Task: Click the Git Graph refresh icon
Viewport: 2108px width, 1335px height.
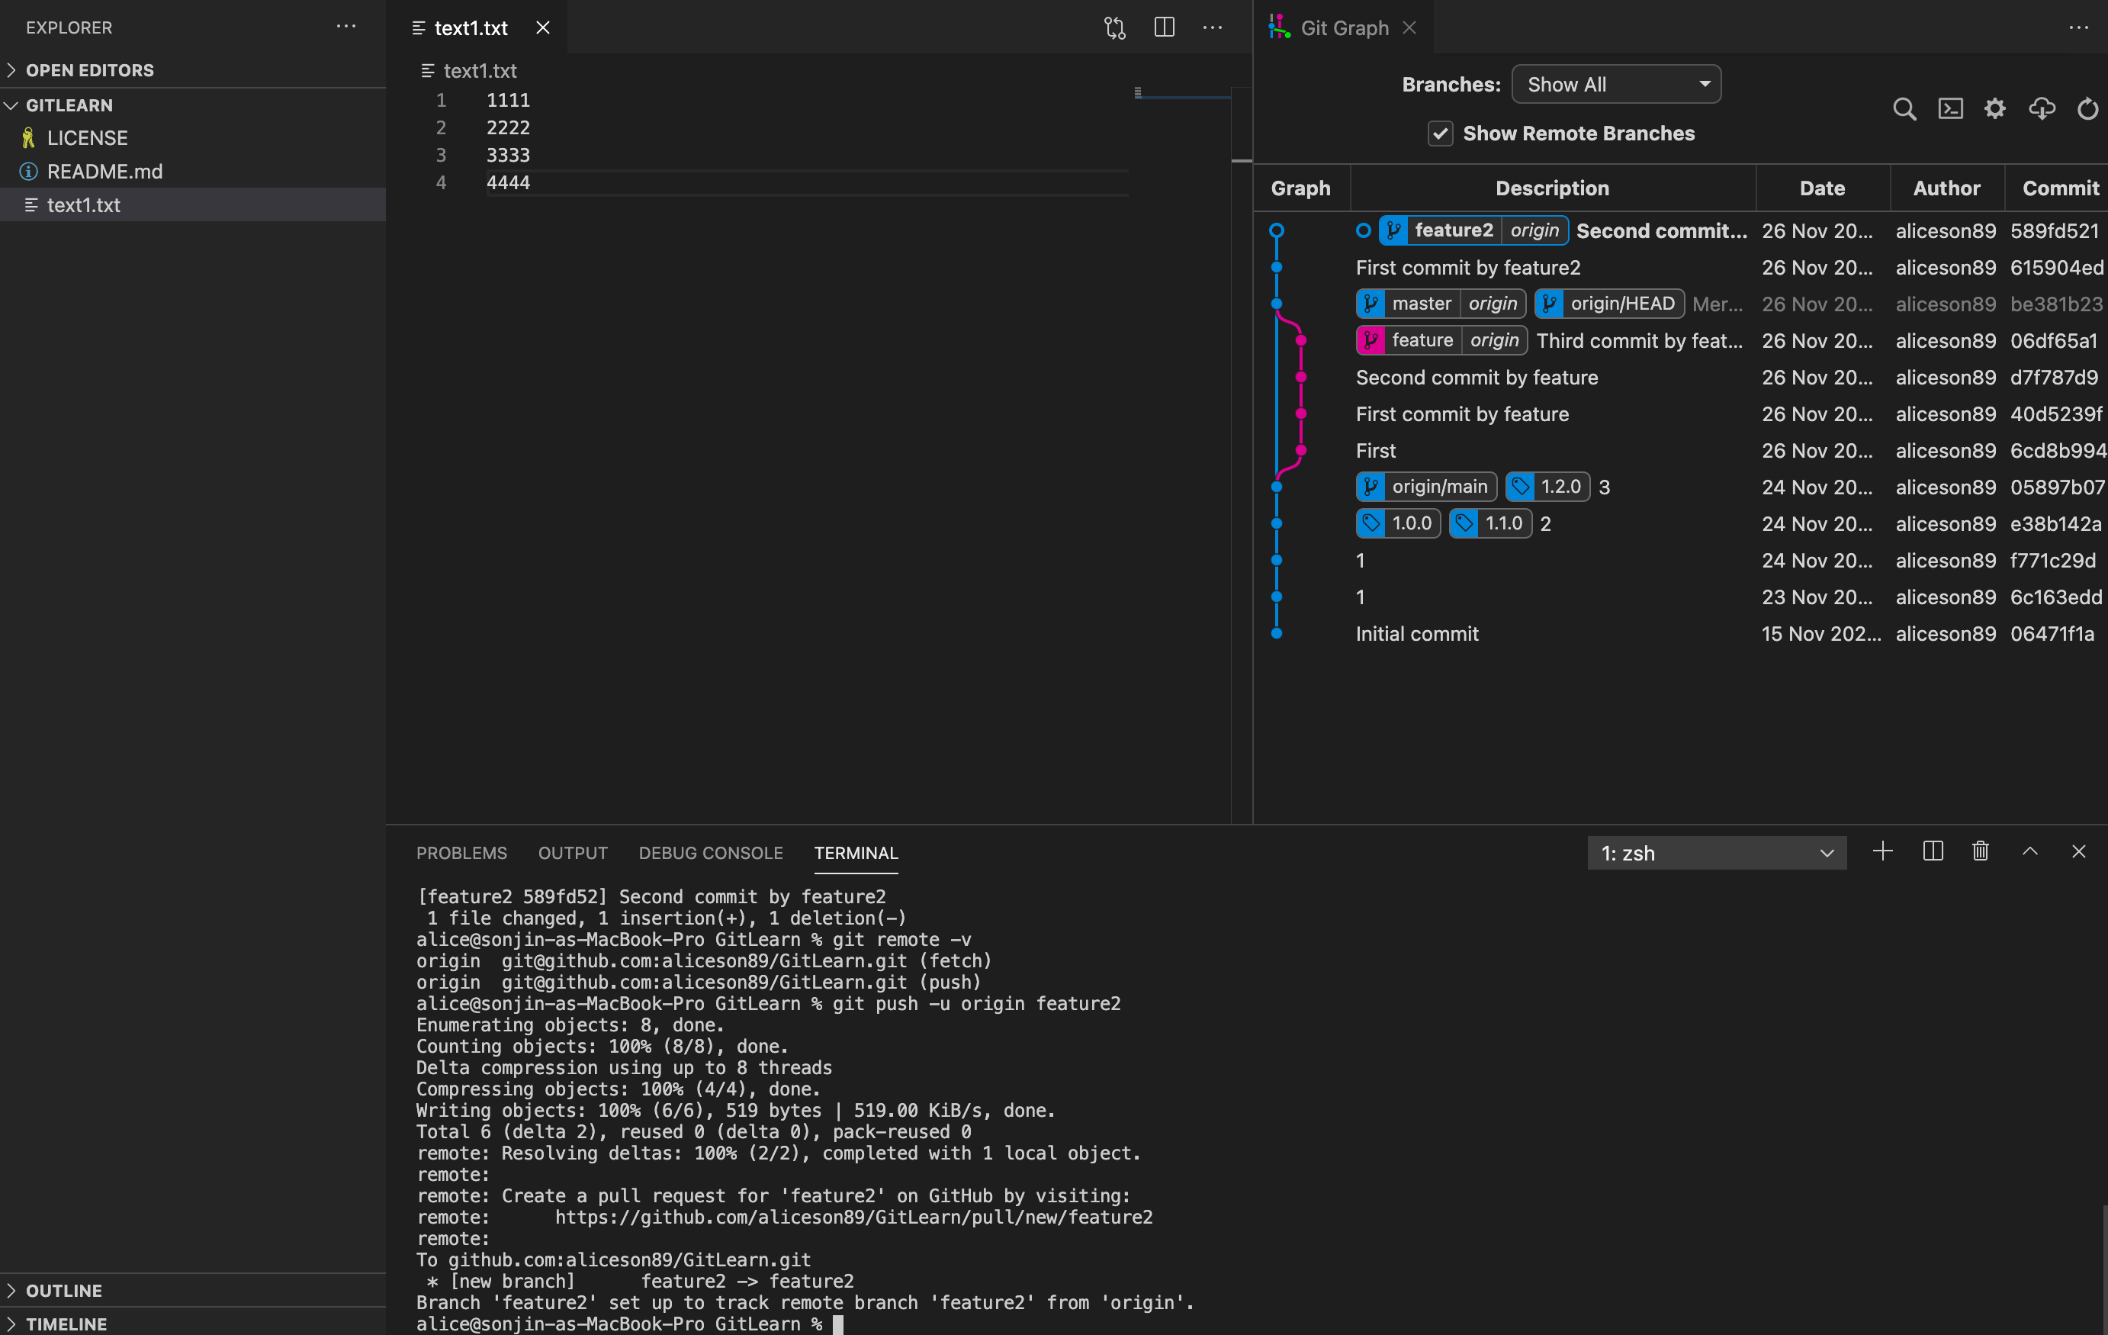Action: click(x=2088, y=109)
